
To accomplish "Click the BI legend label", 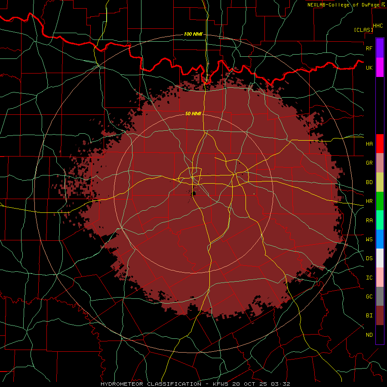I will click(x=369, y=316).
